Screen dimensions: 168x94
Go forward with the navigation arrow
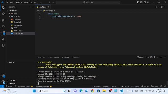pyautogui.click(x=53, y=2)
